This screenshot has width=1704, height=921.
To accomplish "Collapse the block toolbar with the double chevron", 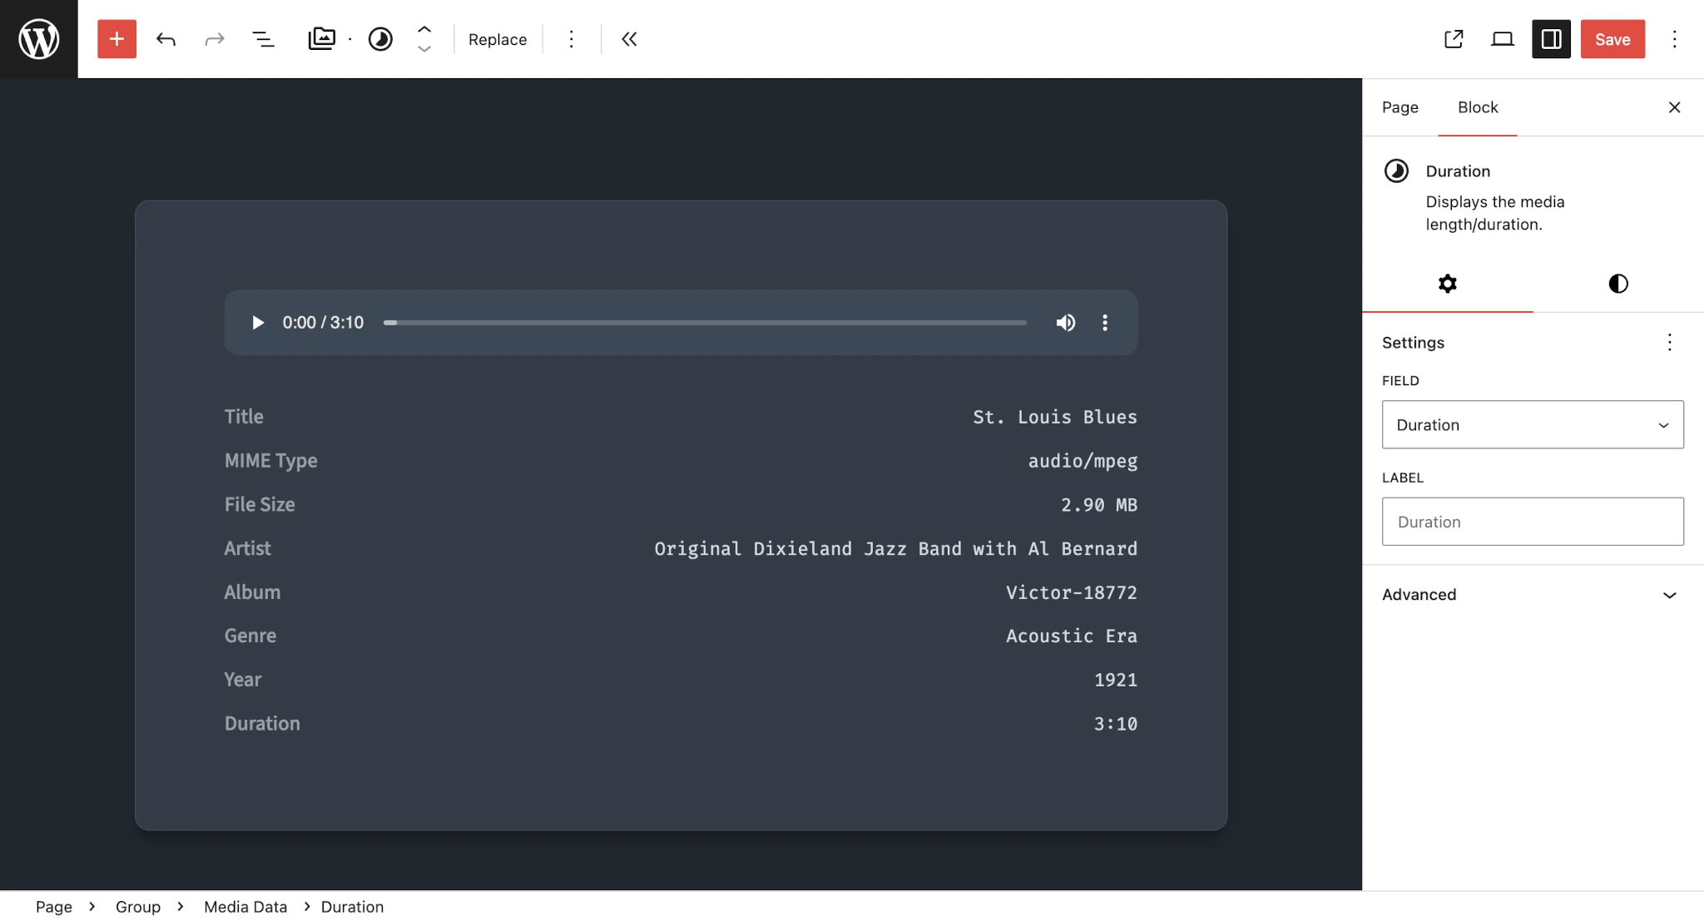I will coord(628,38).
